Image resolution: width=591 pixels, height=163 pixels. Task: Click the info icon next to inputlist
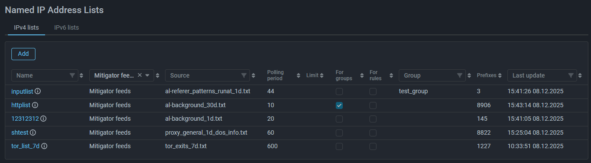coord(38,92)
